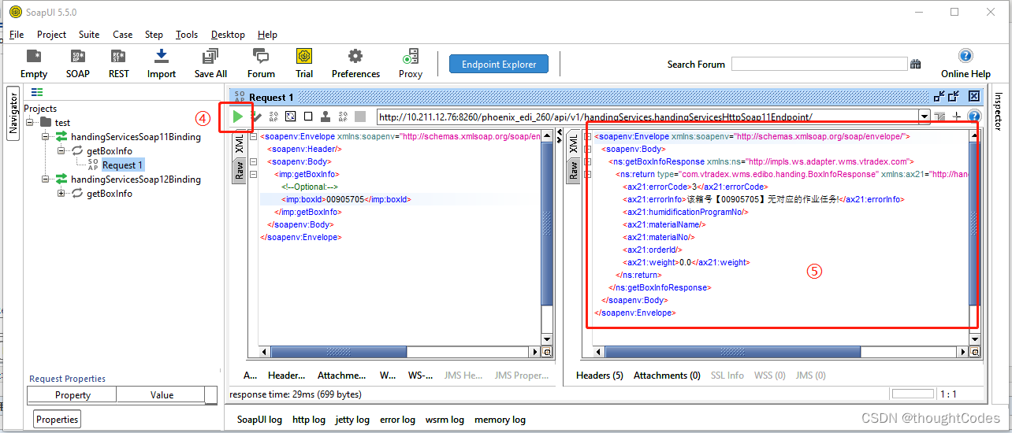Open the memory log tab
Viewport: 1012px width, 433px height.
tap(500, 420)
